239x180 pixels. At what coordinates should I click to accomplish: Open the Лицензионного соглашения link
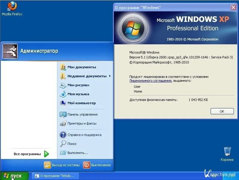pyautogui.click(x=151, y=81)
